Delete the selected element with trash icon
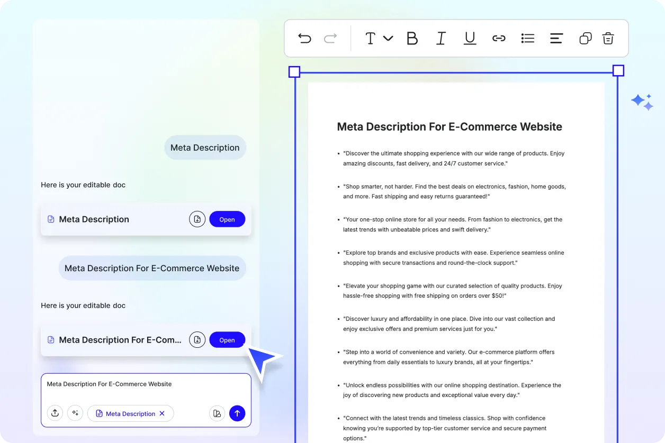 608,38
